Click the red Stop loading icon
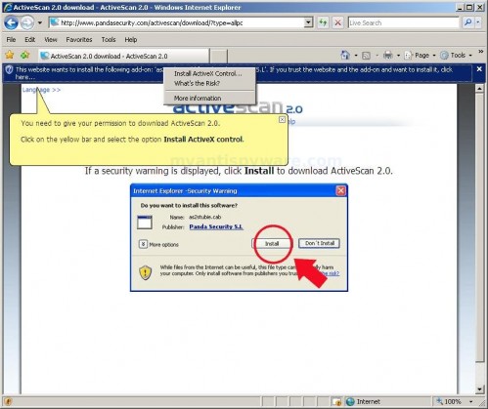 pyautogui.click(x=338, y=22)
